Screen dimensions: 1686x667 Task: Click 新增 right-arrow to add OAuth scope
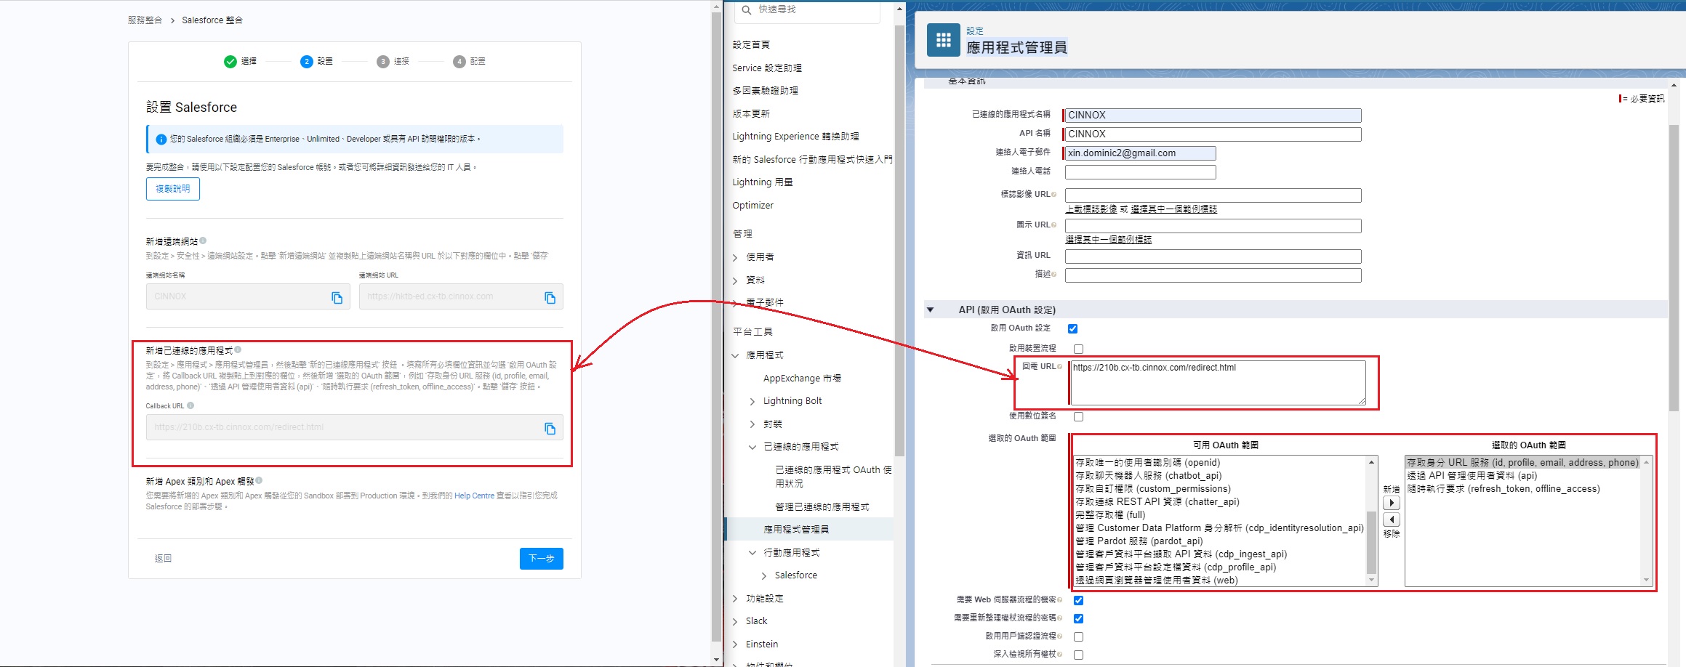1392,503
